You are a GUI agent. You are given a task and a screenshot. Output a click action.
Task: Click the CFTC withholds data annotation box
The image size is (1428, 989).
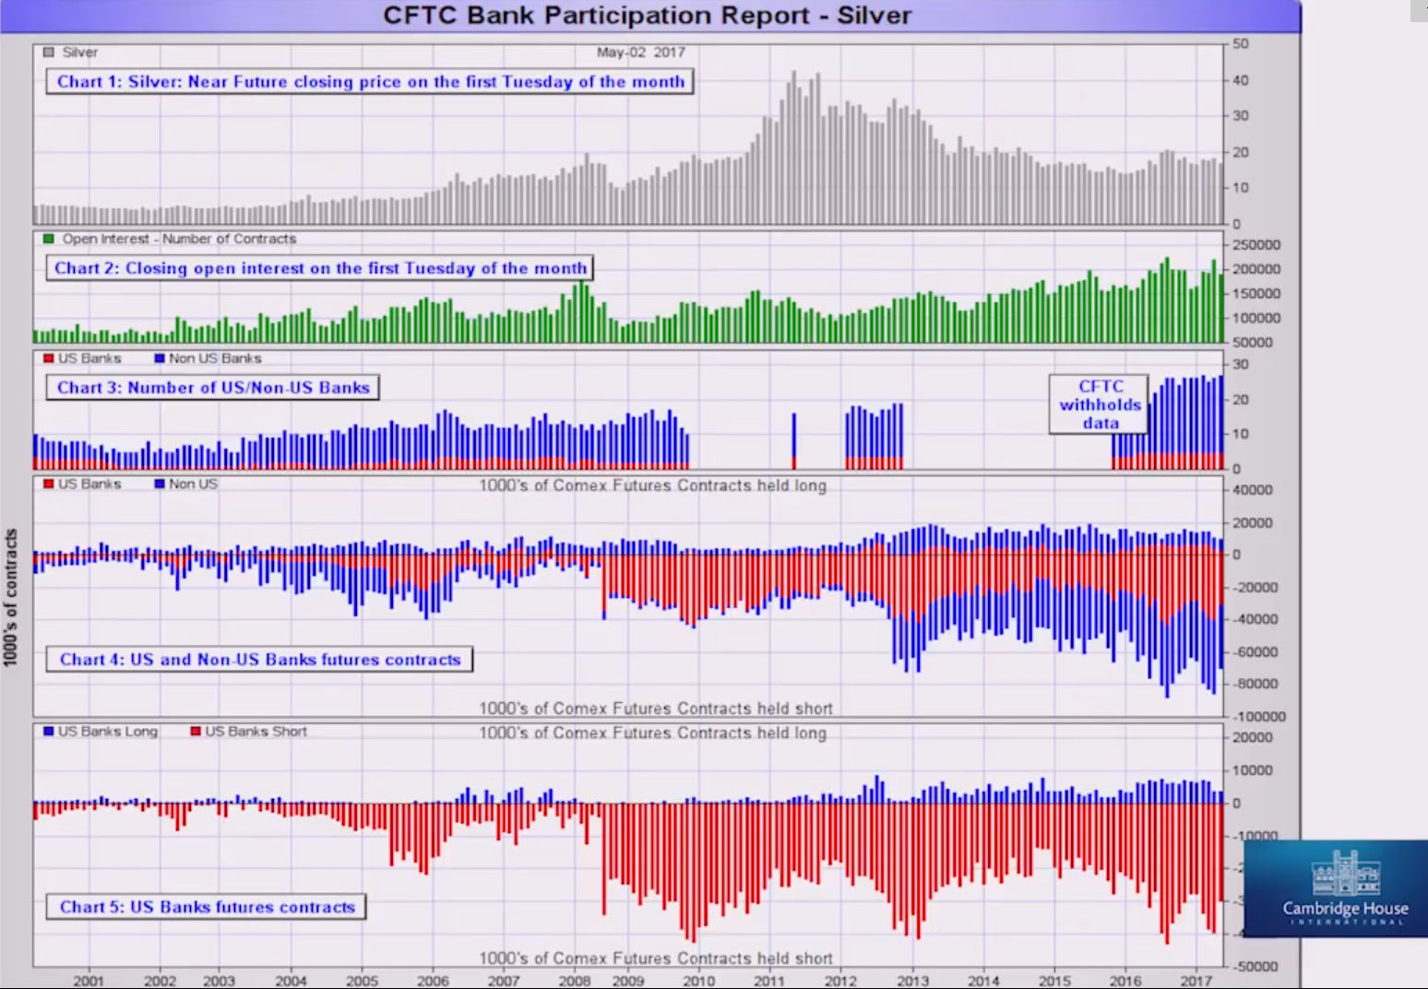tap(1100, 404)
